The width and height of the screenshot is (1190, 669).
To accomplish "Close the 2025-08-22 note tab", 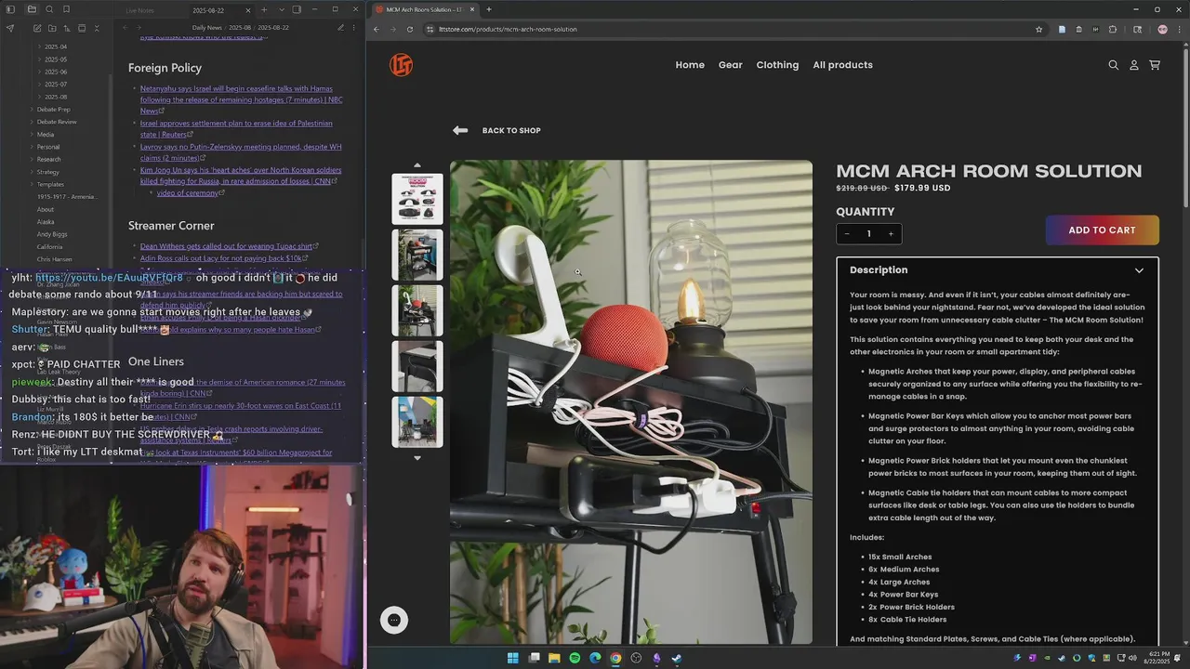I will (247, 10).
